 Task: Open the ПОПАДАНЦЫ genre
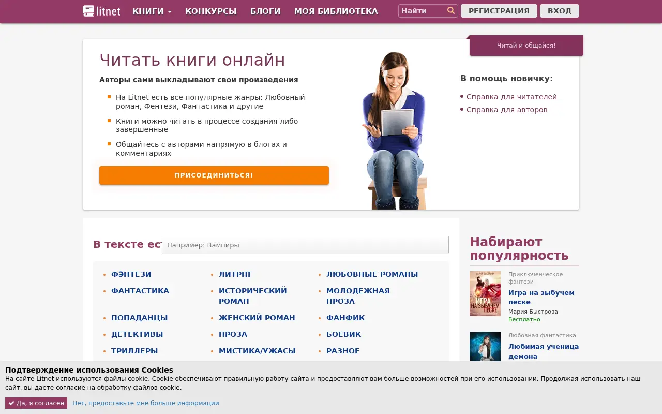140,318
